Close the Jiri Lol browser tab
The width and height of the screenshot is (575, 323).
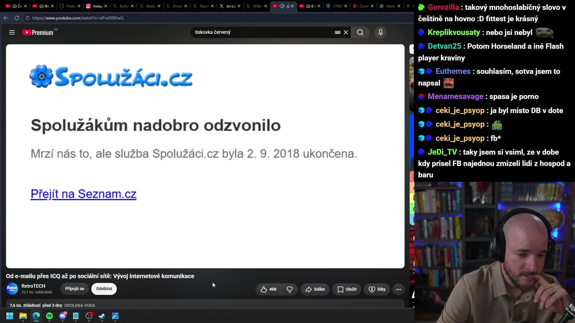click(x=239, y=6)
